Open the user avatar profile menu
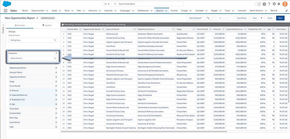The height and width of the screenshot is (139, 290). pyautogui.click(x=285, y=4)
